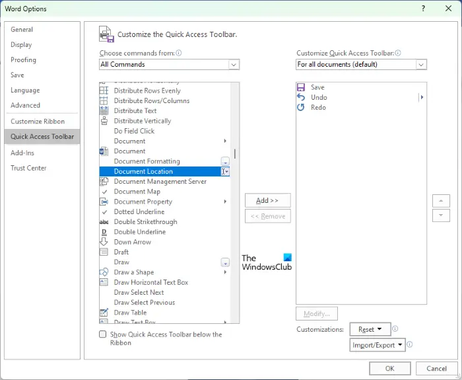The height and width of the screenshot is (380, 462).
Task: Select the Quick Access Toolbar category
Action: point(42,136)
